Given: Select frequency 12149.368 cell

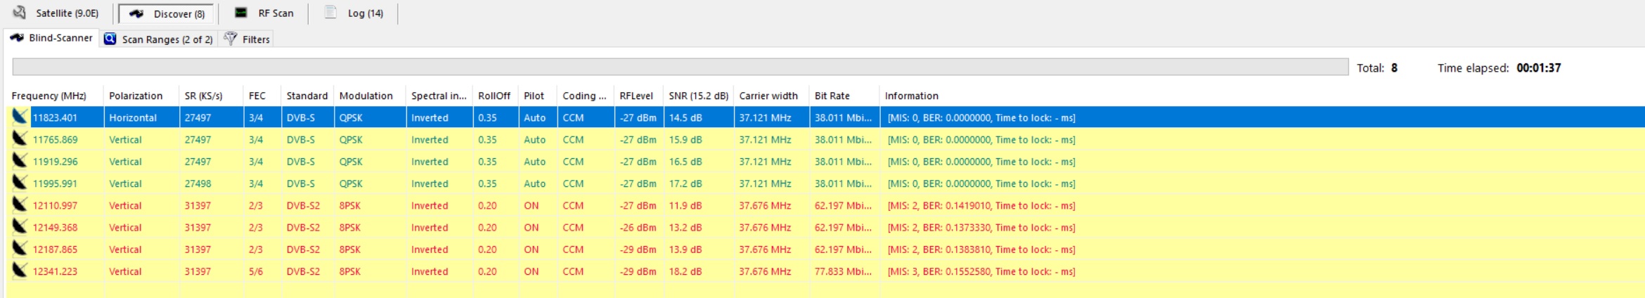Looking at the screenshot, I should pyautogui.click(x=55, y=228).
